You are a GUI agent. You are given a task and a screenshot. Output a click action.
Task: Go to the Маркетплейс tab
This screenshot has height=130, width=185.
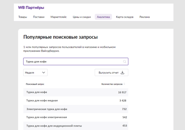(59, 17)
